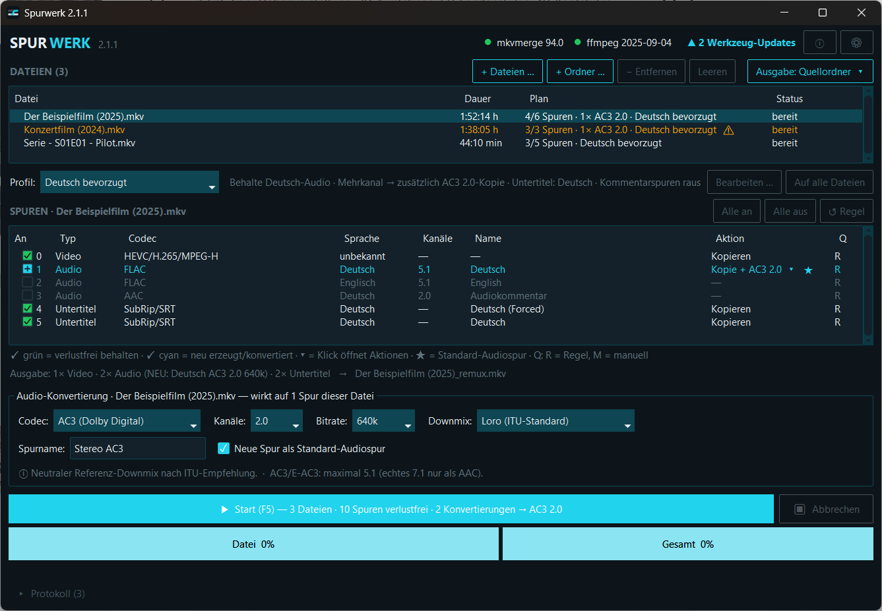Click into the Spurname field Stereo AC3
Image resolution: width=882 pixels, height=611 pixels.
point(138,448)
